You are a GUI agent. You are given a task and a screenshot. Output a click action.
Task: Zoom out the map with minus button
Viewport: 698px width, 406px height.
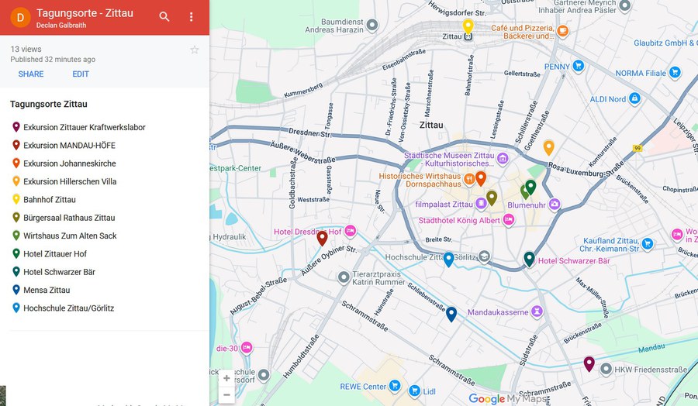click(x=226, y=395)
